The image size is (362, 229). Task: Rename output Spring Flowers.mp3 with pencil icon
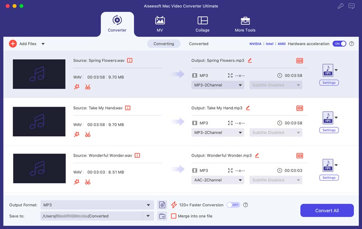tap(250, 61)
